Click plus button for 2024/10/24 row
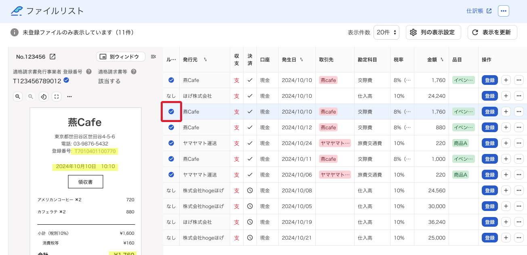Screen dimensions: 527x255 tap(506, 143)
